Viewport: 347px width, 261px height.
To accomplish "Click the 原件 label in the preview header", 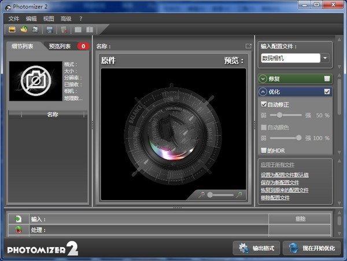I will pyautogui.click(x=108, y=60).
